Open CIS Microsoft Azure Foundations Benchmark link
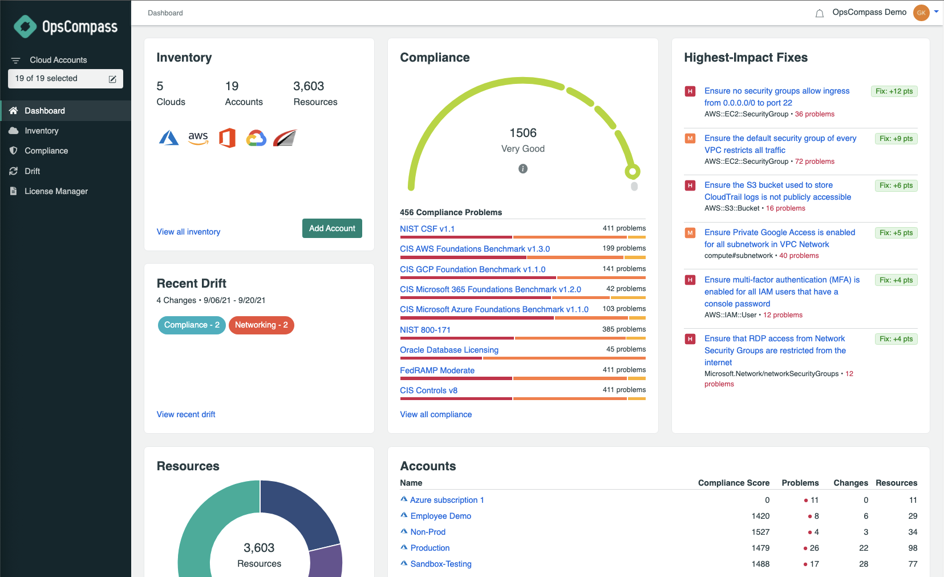Image resolution: width=944 pixels, height=577 pixels. (x=494, y=309)
